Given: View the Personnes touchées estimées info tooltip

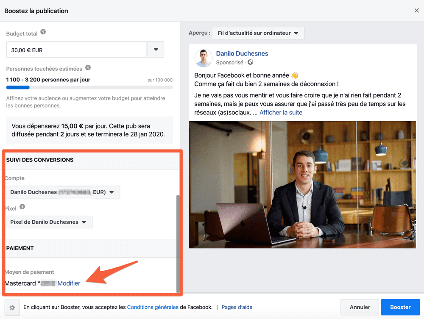Looking at the screenshot, I should [89, 68].
